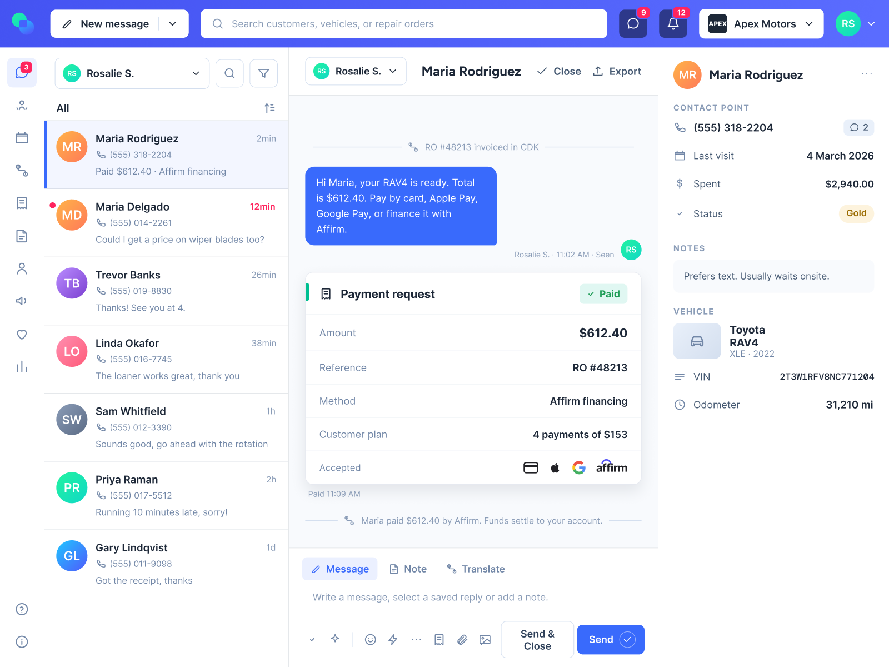
Task: Open the contact panel more options menu
Action: 867,73
